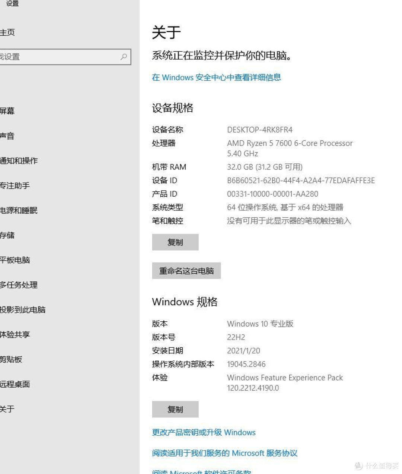Select 关于 in the settings sidebar
Screen dimensions: 402x474
pyautogui.click(x=7, y=409)
